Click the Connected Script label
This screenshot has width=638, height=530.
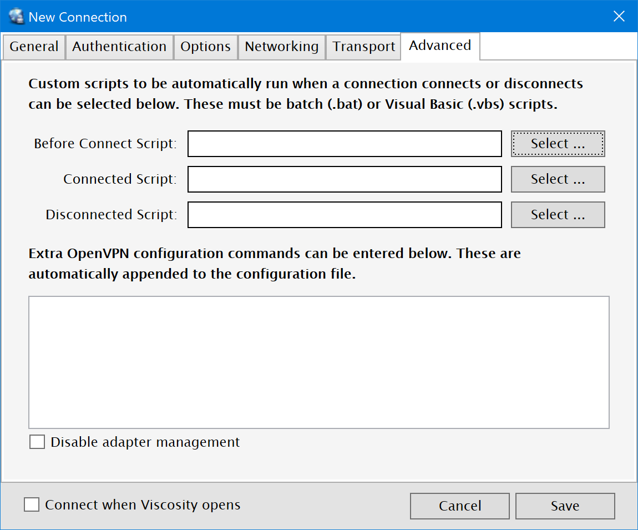coord(120,179)
